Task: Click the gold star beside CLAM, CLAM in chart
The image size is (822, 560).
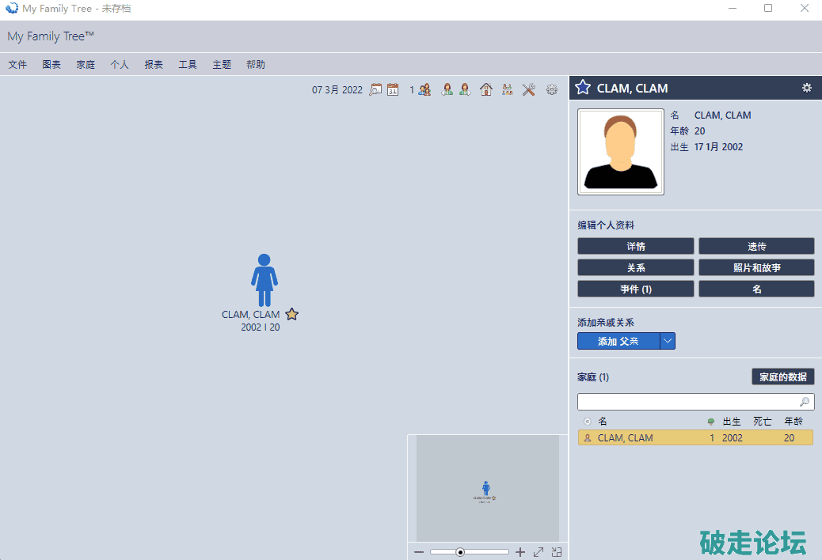Action: [x=291, y=314]
